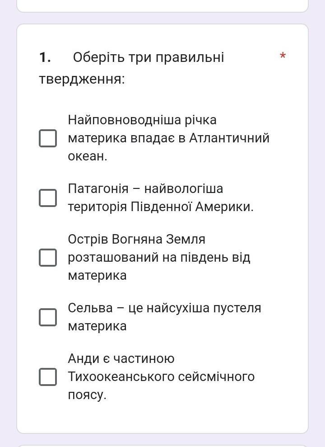Select the Острів Вогняна Земля checkbox
The height and width of the screenshot is (447, 325).
48,258
